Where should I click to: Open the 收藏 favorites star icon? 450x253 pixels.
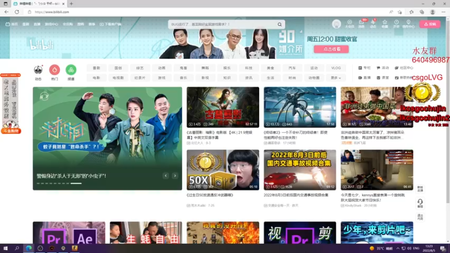385,24
